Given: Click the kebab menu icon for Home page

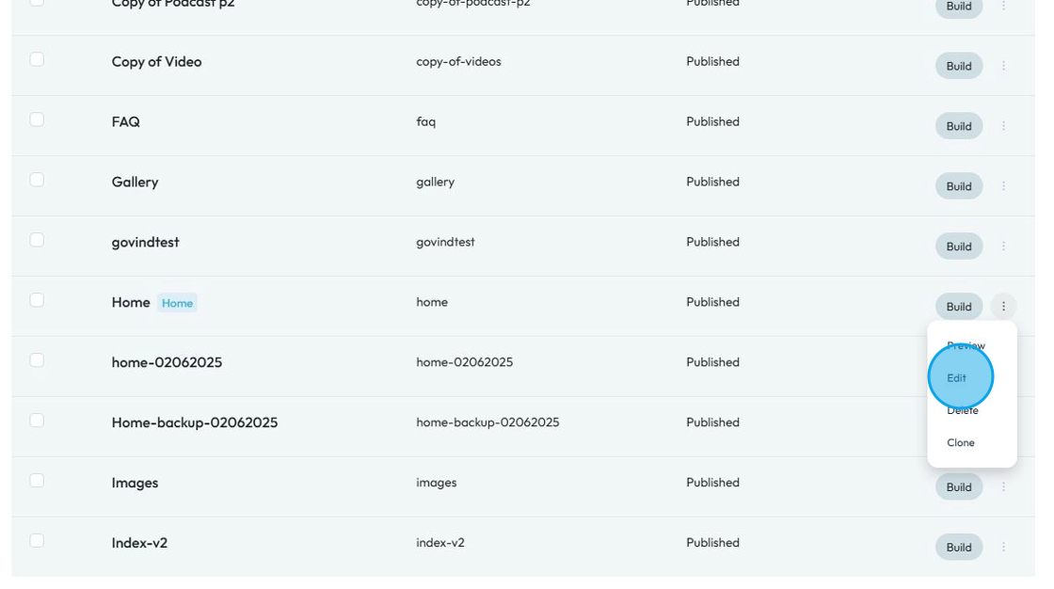Looking at the screenshot, I should click(x=1003, y=307).
